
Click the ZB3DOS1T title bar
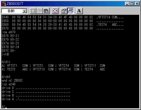(x=65, y=4)
